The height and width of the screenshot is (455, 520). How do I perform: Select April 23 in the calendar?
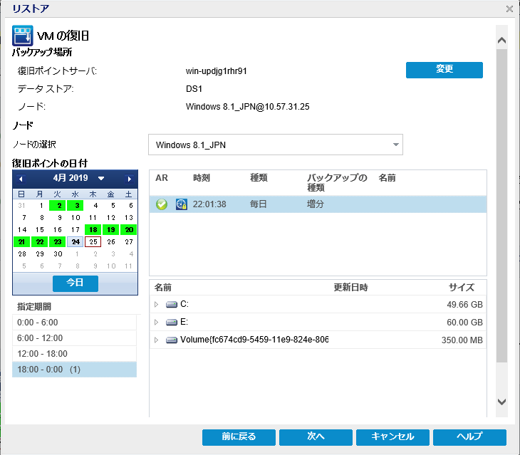tap(58, 241)
